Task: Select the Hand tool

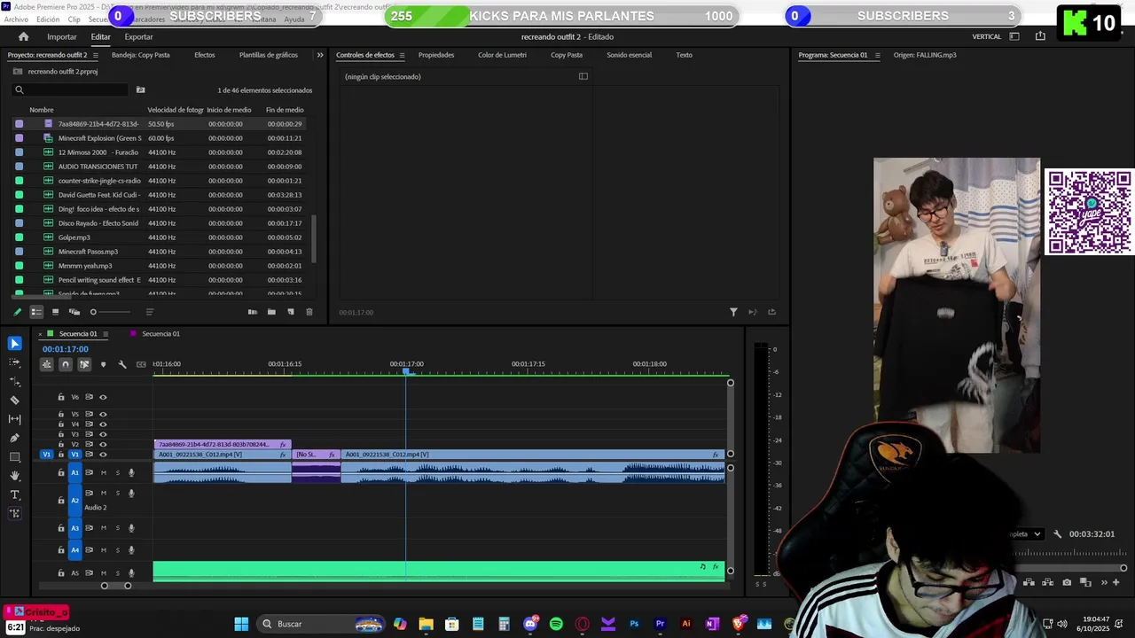Action: [x=15, y=476]
